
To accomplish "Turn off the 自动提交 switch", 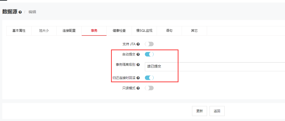I will pos(149,54).
